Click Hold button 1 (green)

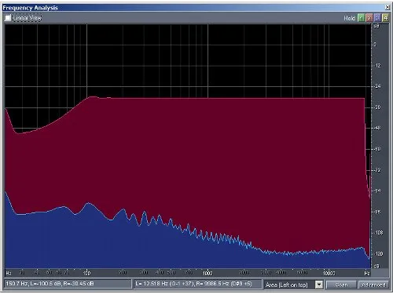(x=362, y=18)
